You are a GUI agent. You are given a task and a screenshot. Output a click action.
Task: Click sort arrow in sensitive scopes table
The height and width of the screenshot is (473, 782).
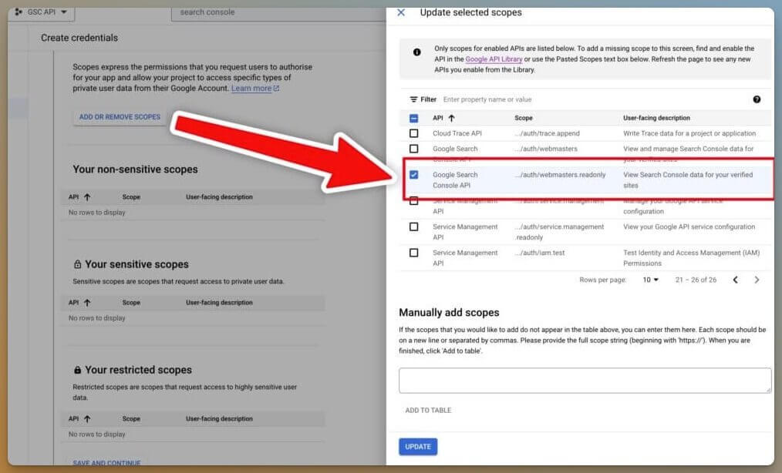(87, 303)
